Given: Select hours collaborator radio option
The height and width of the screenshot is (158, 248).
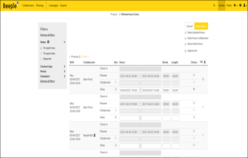Looking at the screenshot, I should tap(185, 38).
